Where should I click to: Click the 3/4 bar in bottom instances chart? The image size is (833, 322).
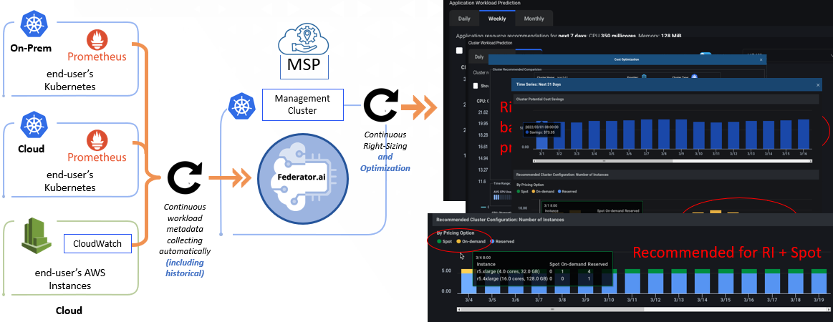tap(470, 280)
